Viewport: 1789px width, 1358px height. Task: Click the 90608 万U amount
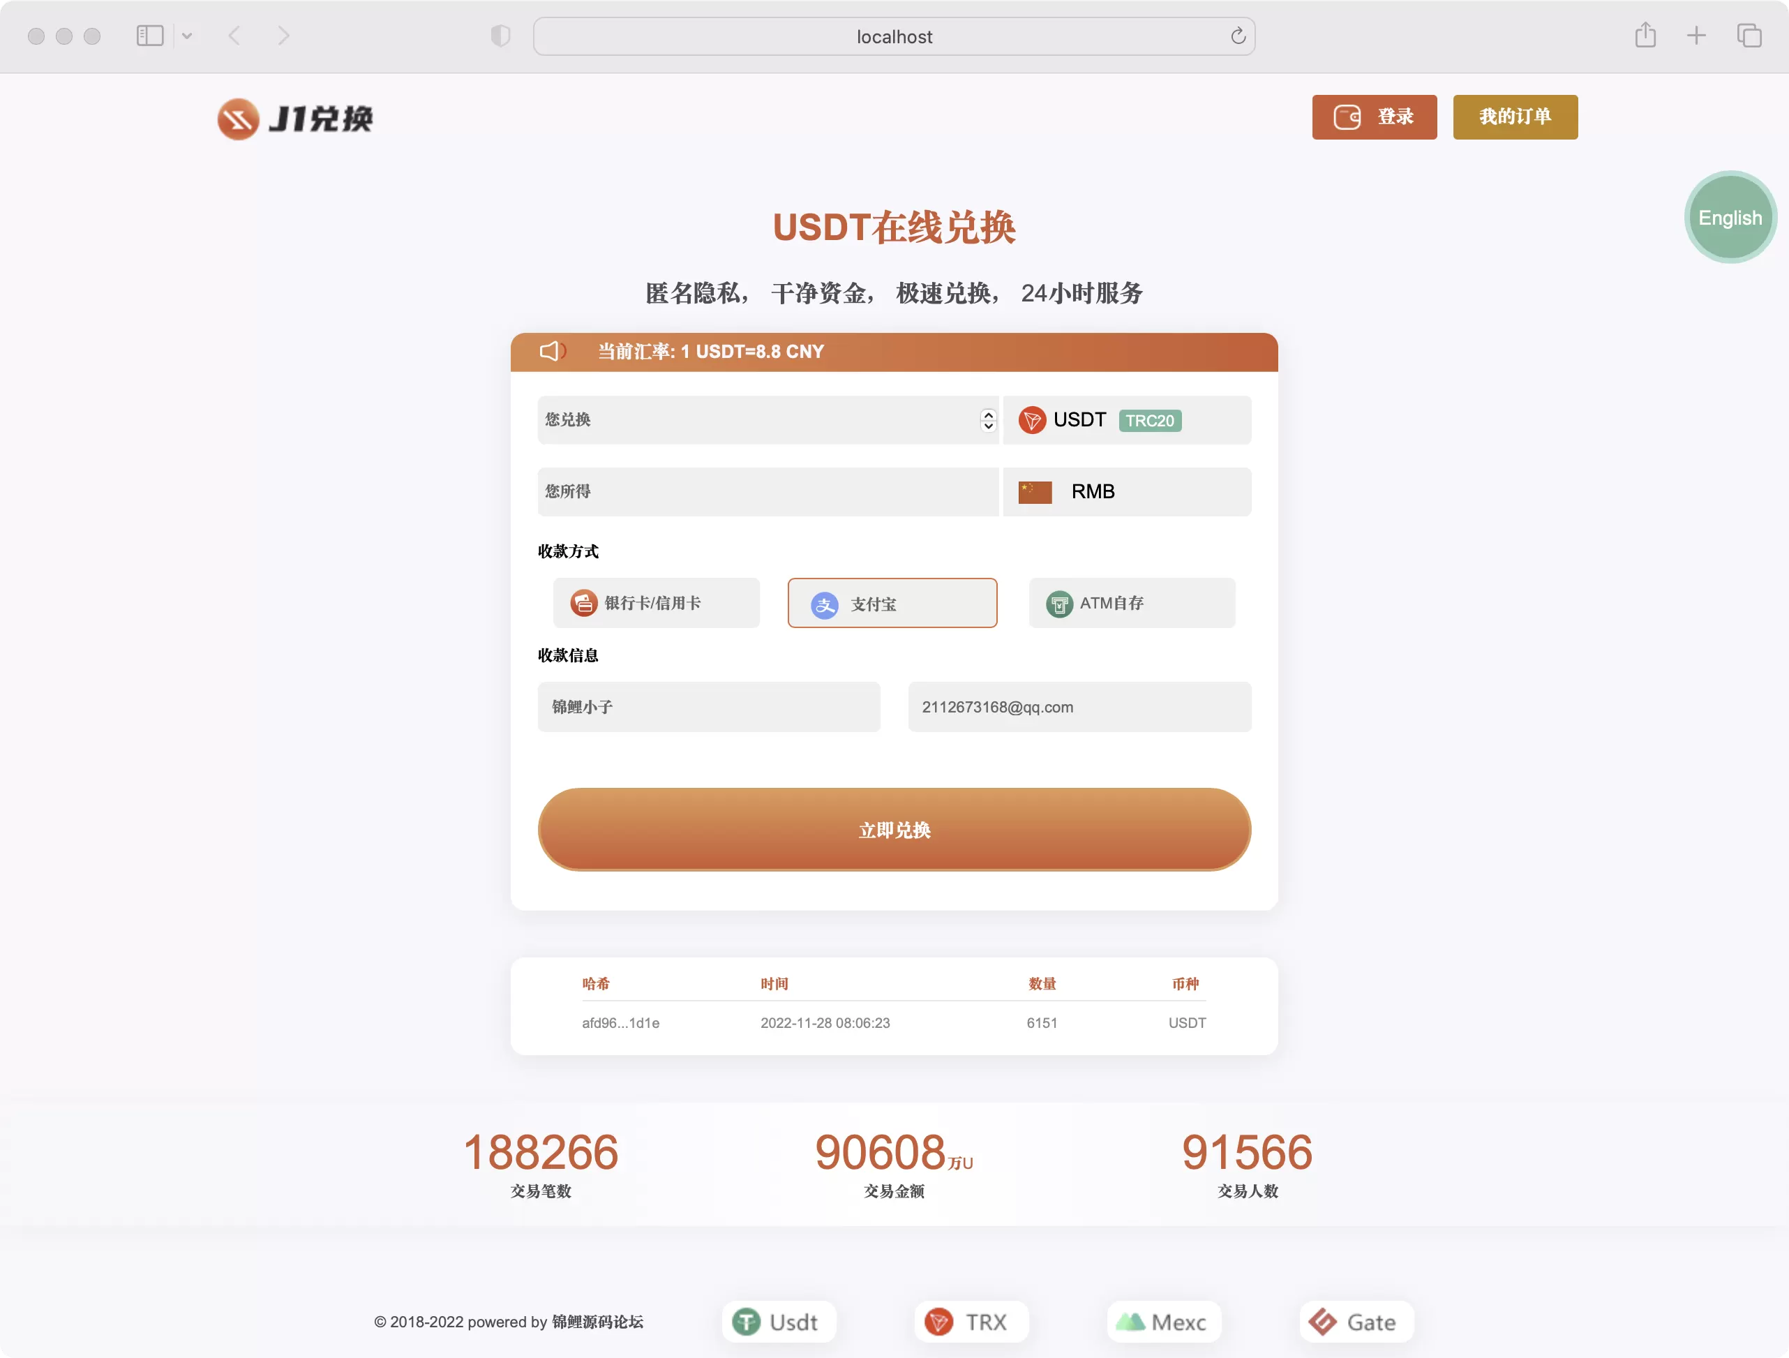click(894, 1151)
